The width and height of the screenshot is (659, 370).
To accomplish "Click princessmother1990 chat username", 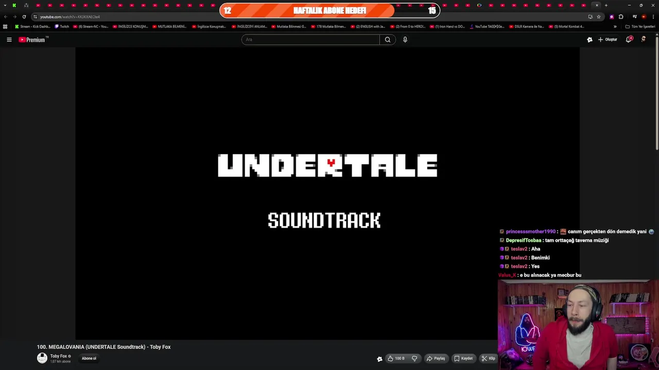I will (x=530, y=231).
